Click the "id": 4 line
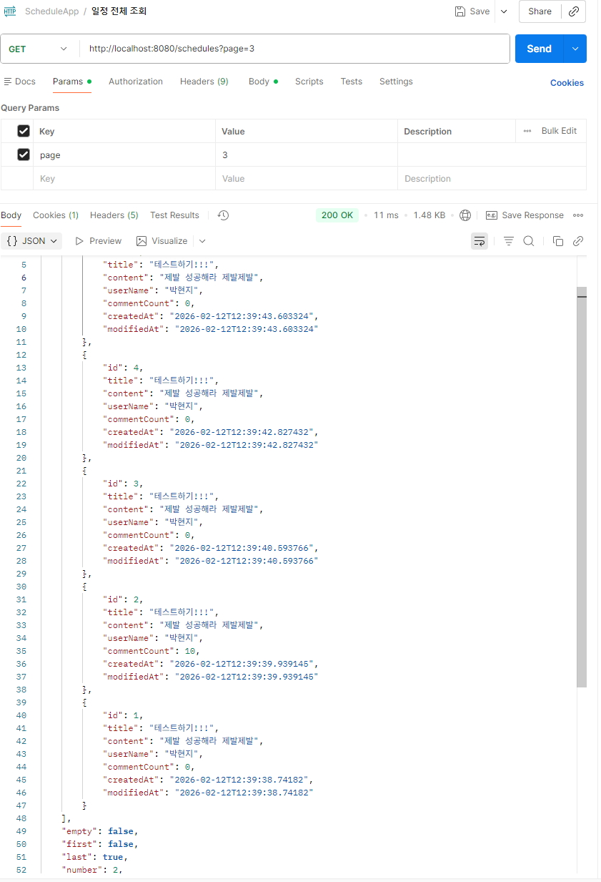The image size is (601, 882). [123, 368]
